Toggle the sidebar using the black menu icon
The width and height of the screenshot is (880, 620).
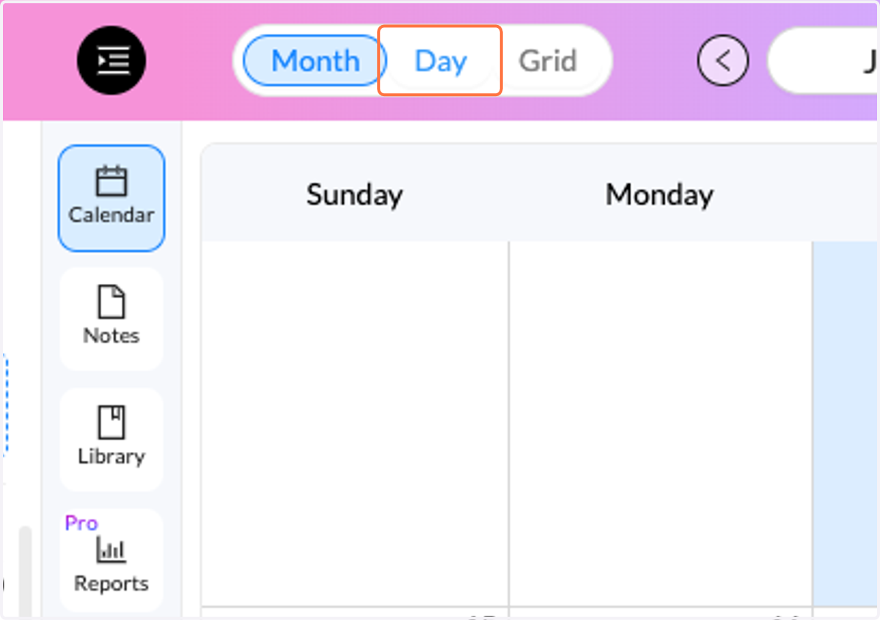[x=111, y=60]
